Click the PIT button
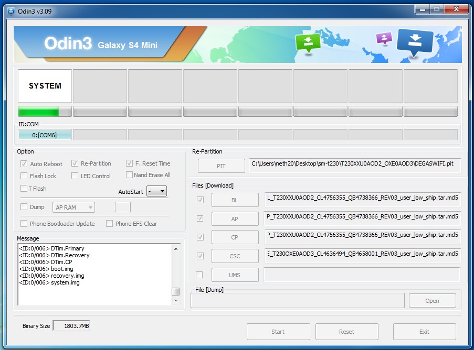Screen dimensions: 474x350 click(222, 166)
